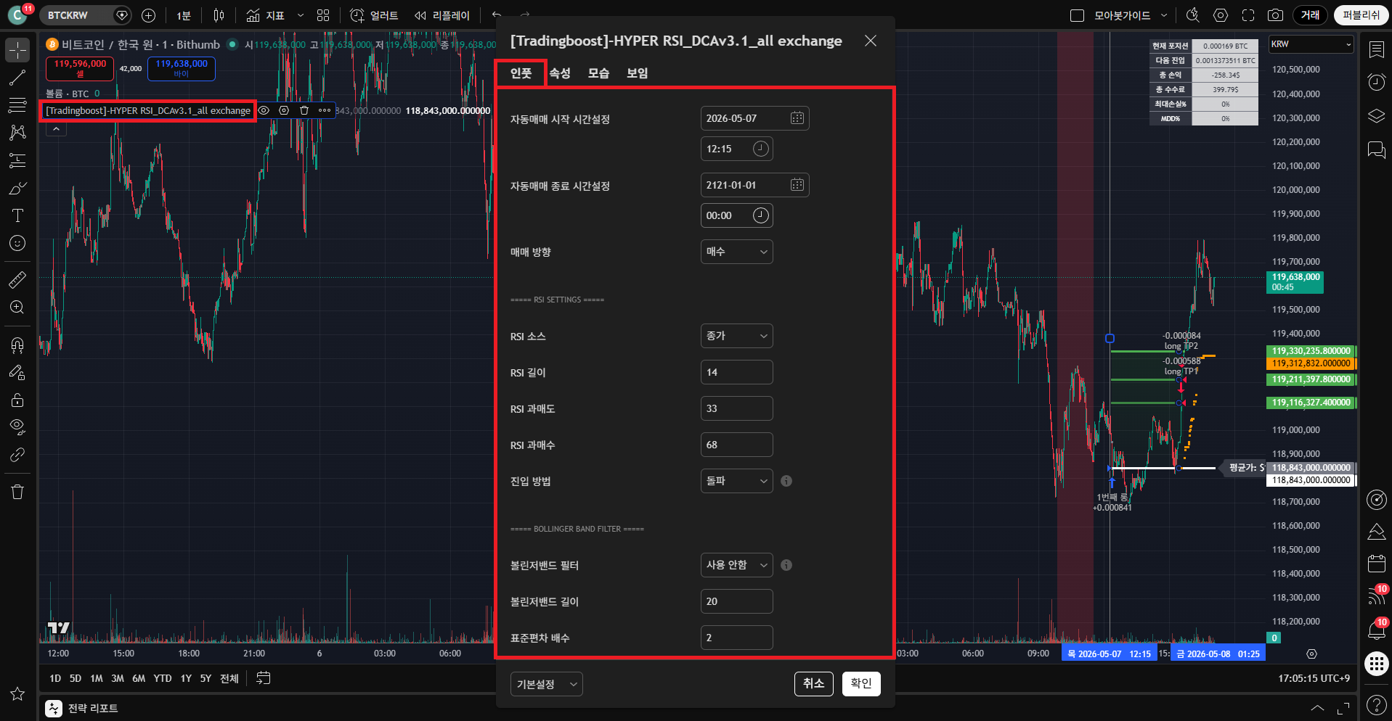
Task: Start 리플레이 bar replay
Action: [x=441, y=15]
